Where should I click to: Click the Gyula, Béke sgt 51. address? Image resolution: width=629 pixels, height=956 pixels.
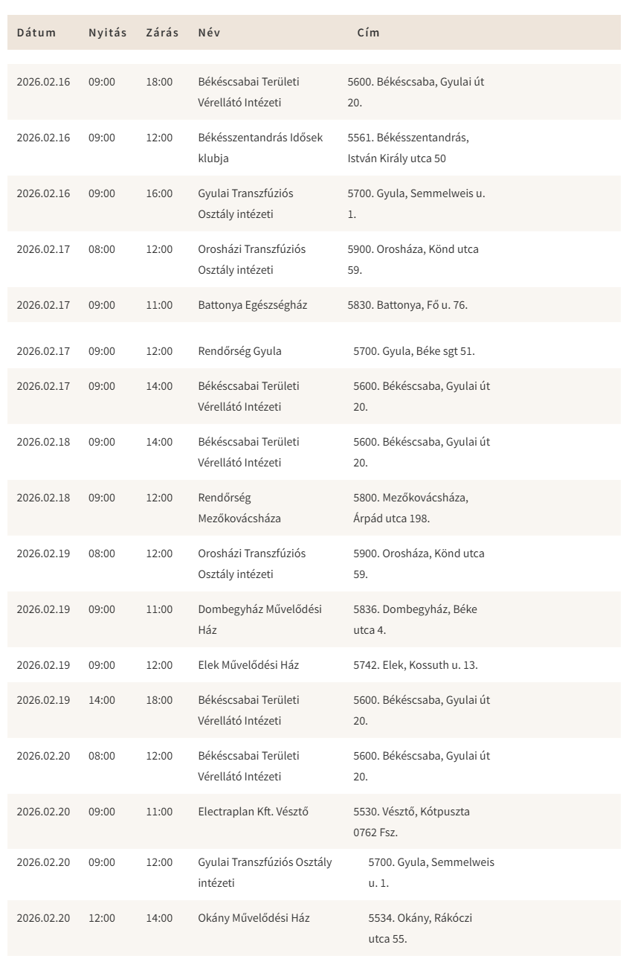pos(413,350)
